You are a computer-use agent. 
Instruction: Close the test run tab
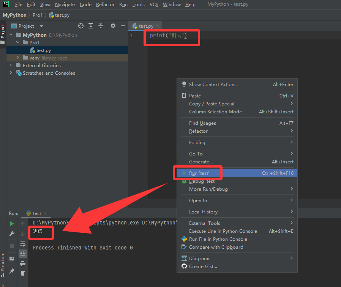[x=45, y=213]
